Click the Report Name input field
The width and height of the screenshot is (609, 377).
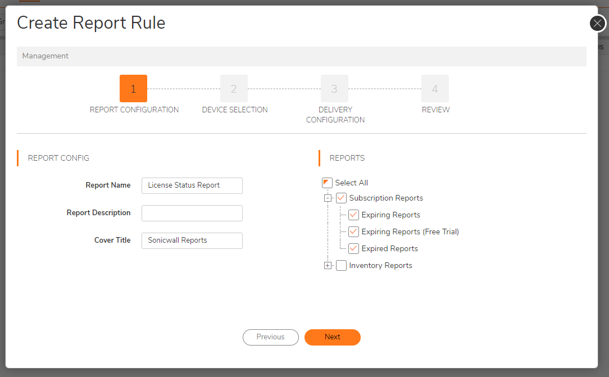tap(192, 185)
